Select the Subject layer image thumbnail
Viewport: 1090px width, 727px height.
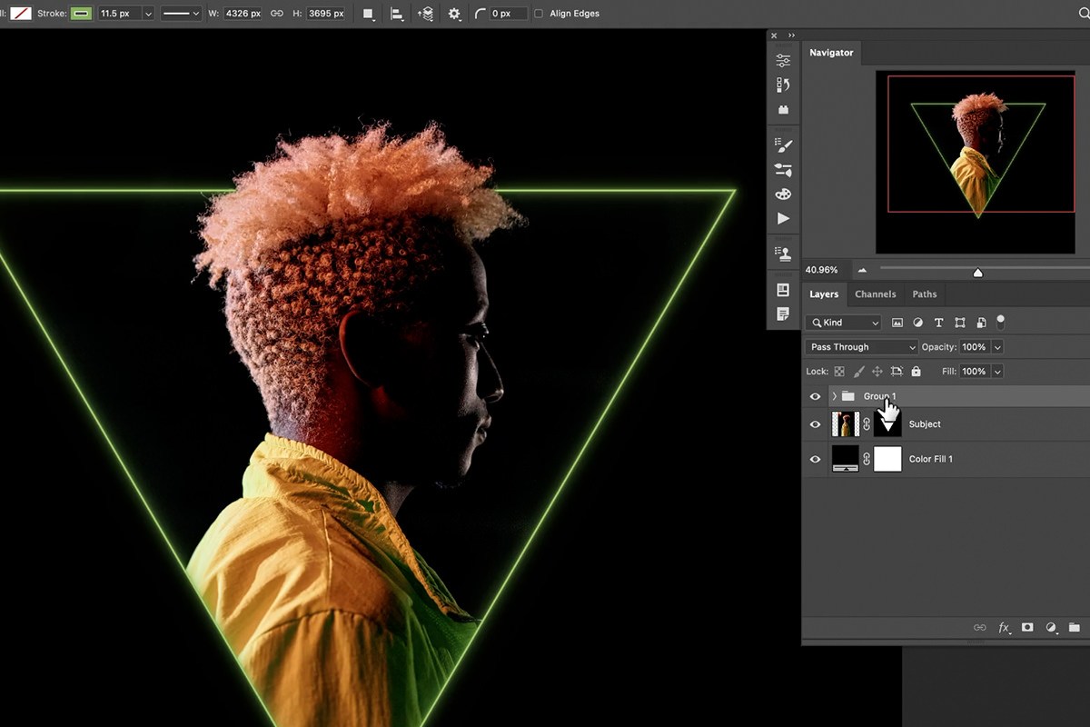846,424
